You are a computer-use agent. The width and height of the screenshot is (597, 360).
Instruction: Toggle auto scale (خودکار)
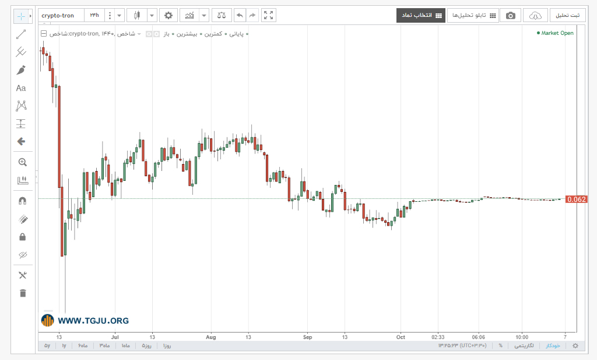tap(553, 345)
